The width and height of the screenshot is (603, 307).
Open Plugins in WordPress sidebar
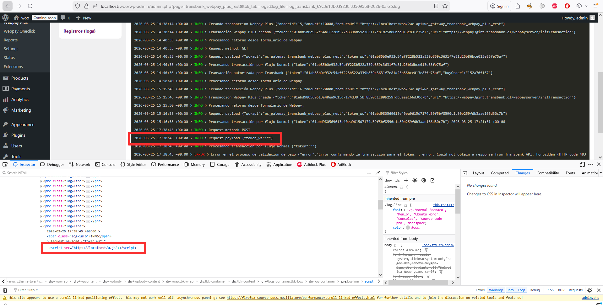[18, 135]
